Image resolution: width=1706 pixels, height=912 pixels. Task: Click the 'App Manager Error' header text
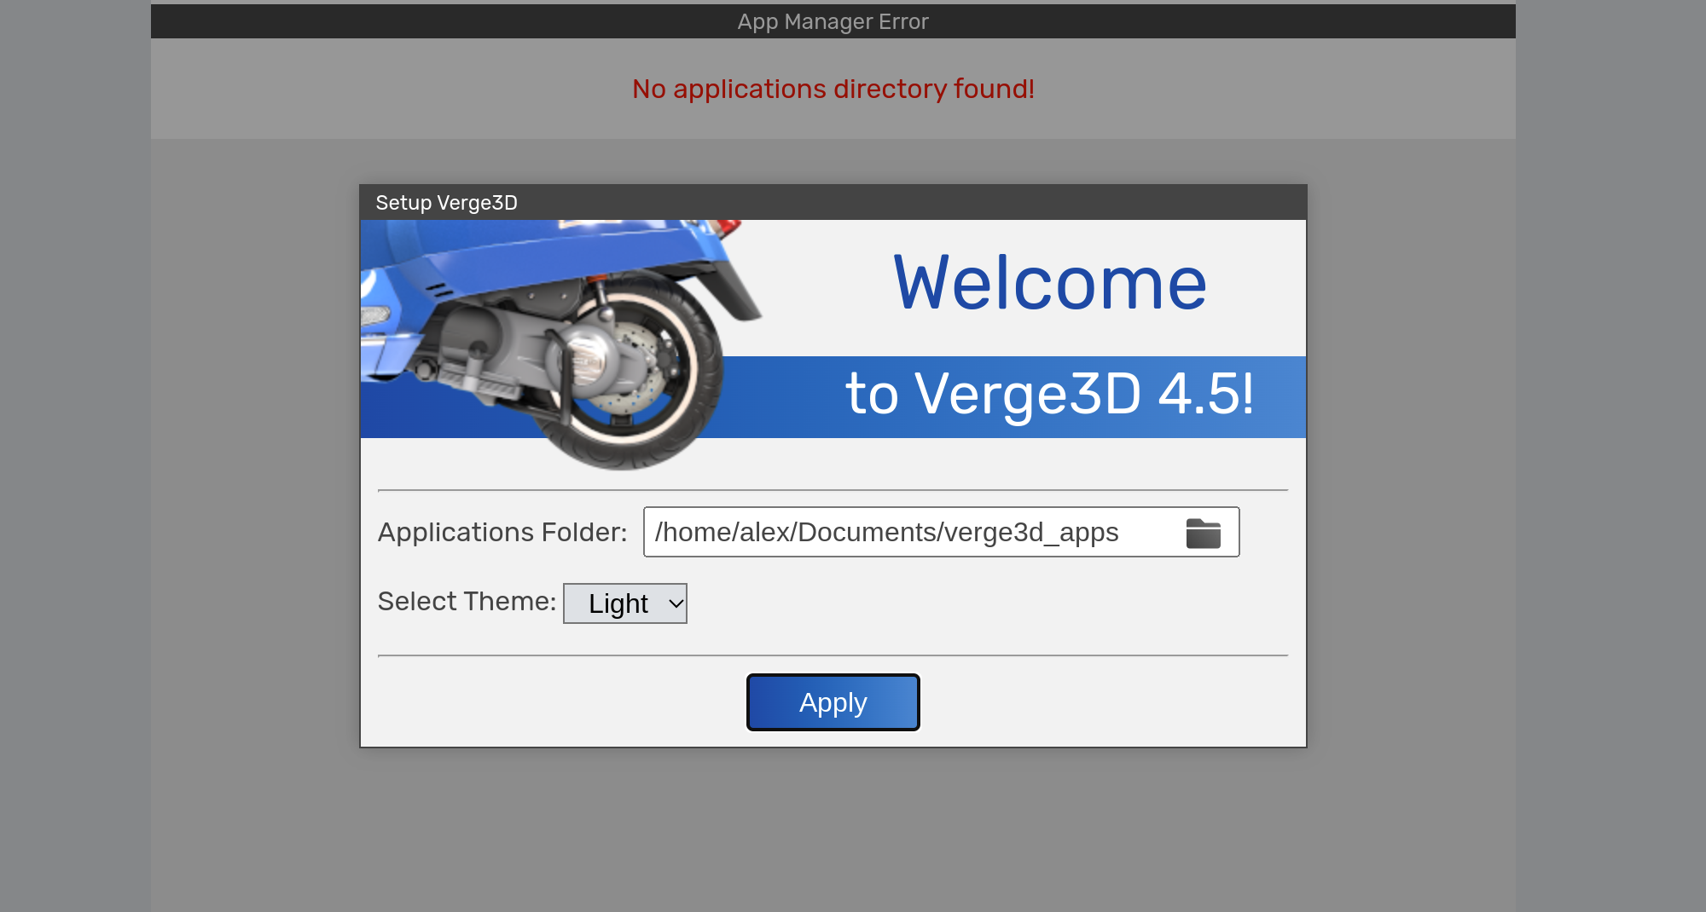click(x=833, y=21)
